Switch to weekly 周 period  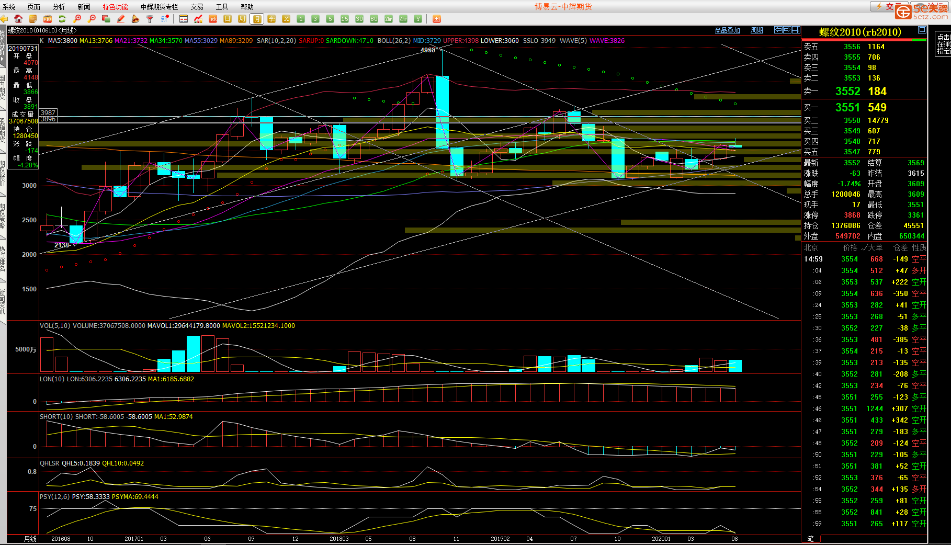tap(242, 19)
